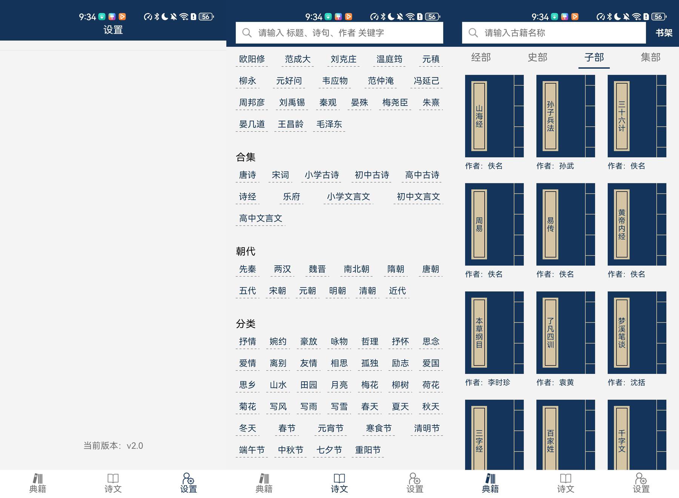Image resolution: width=679 pixels, height=498 pixels.
Task: Click author label 作者:李时珍
Action: [487, 383]
